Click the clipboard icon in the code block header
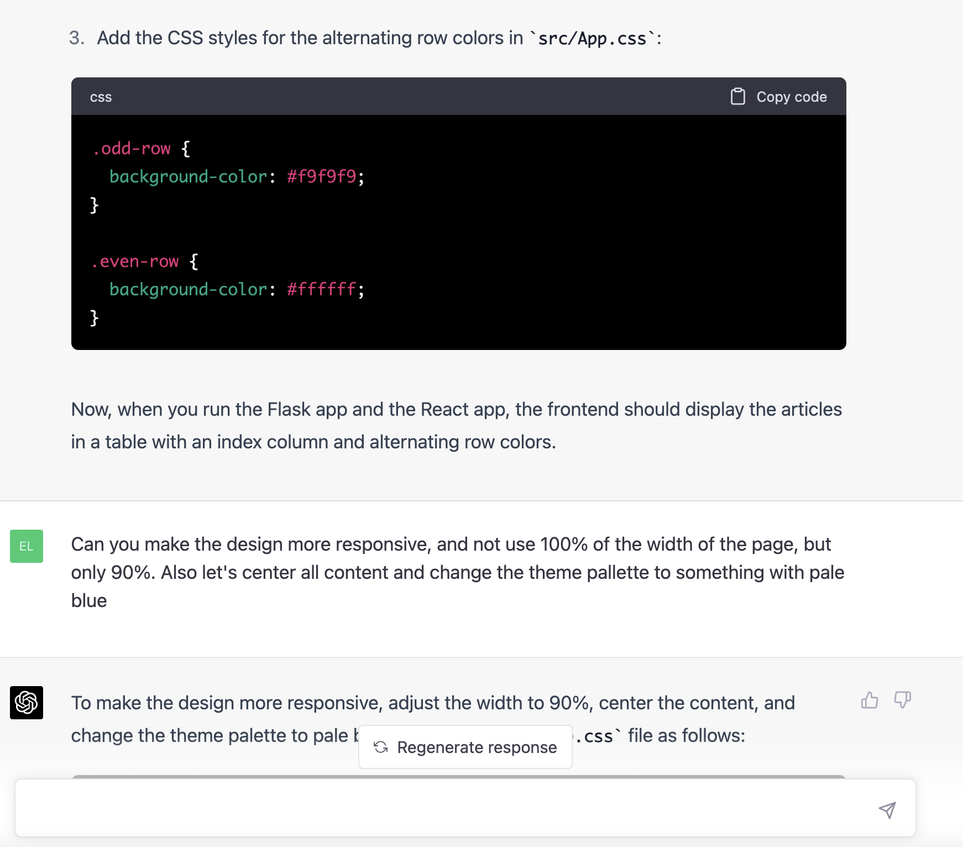963x847 pixels. tap(738, 96)
